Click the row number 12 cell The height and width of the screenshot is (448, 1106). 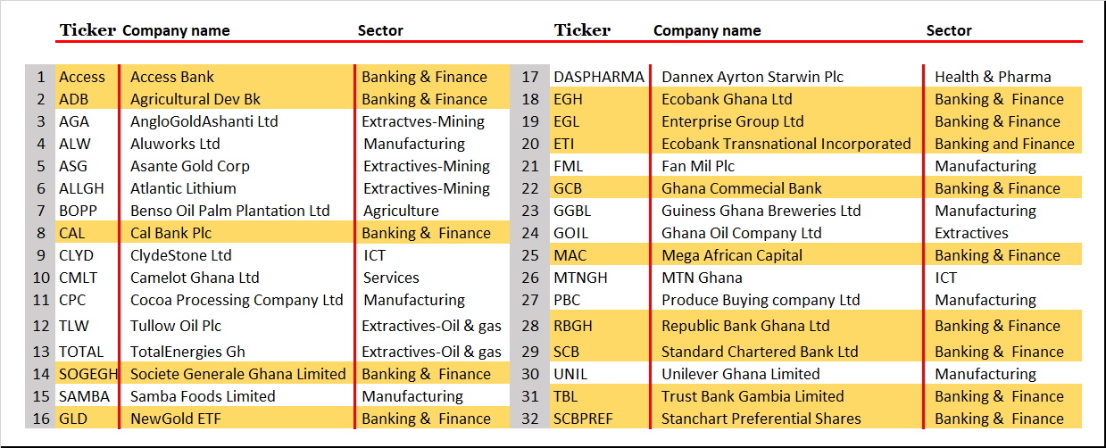point(41,326)
